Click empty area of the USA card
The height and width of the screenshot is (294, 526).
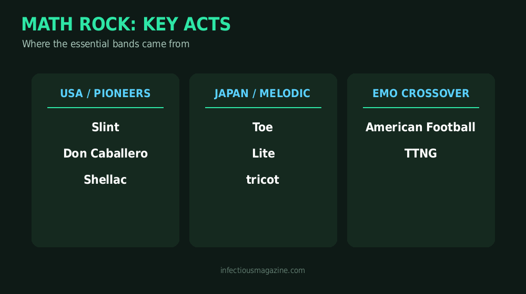[105, 218]
